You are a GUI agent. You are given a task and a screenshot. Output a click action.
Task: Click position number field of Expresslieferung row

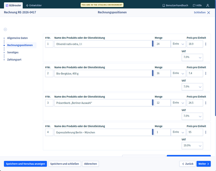point(49,132)
